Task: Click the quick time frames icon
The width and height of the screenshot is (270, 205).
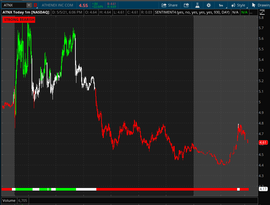Action: coord(186,5)
